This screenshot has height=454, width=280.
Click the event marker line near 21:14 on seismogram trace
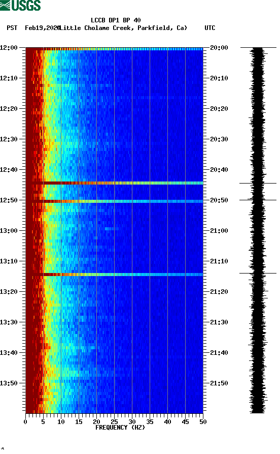(x=258, y=273)
